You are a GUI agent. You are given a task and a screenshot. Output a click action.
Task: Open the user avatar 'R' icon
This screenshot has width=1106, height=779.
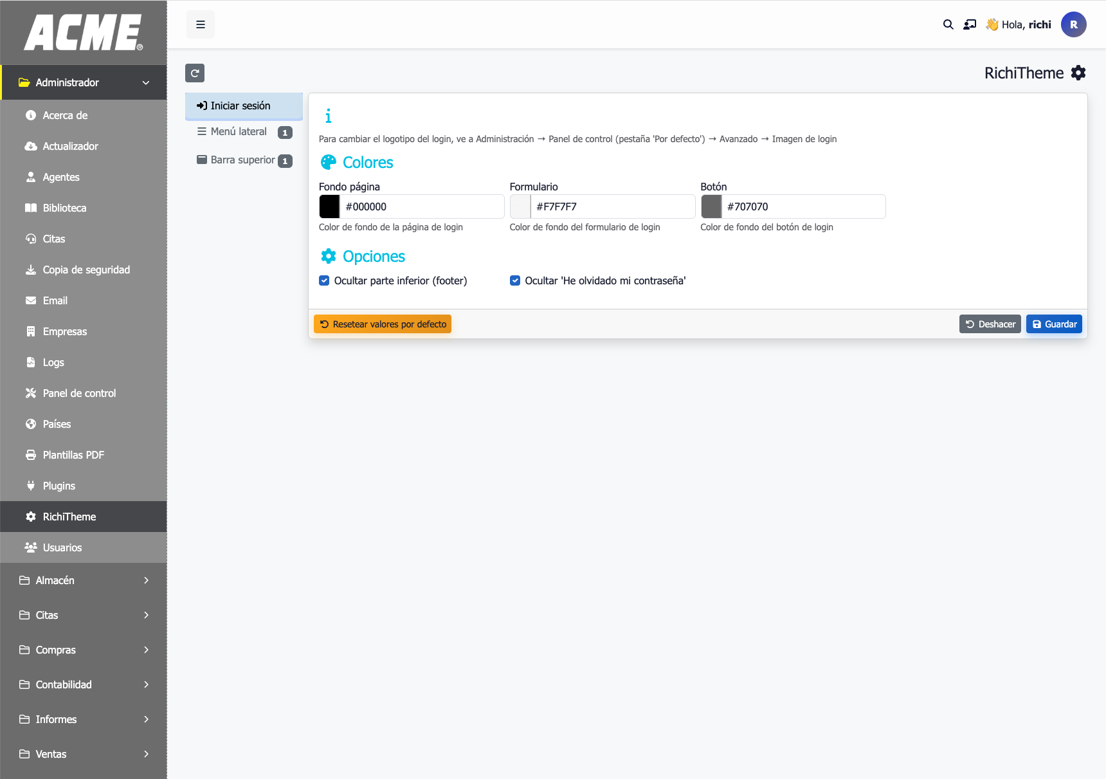[x=1073, y=24]
